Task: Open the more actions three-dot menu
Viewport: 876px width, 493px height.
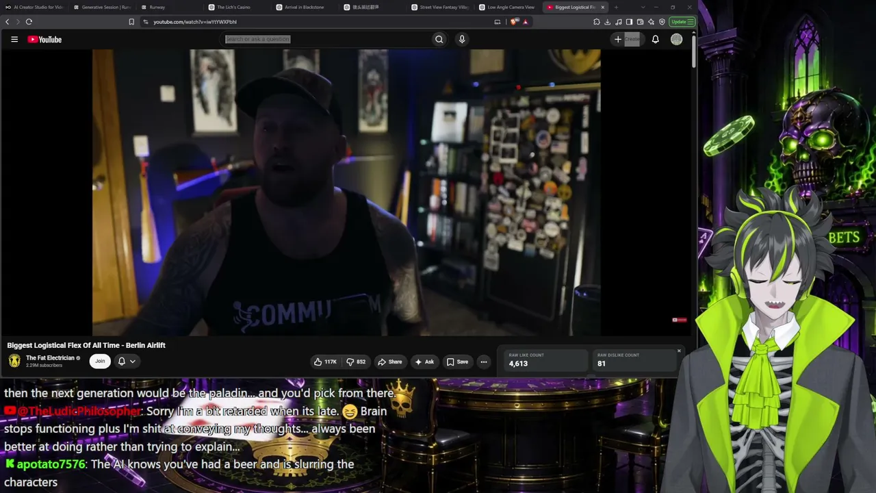Action: point(484,362)
